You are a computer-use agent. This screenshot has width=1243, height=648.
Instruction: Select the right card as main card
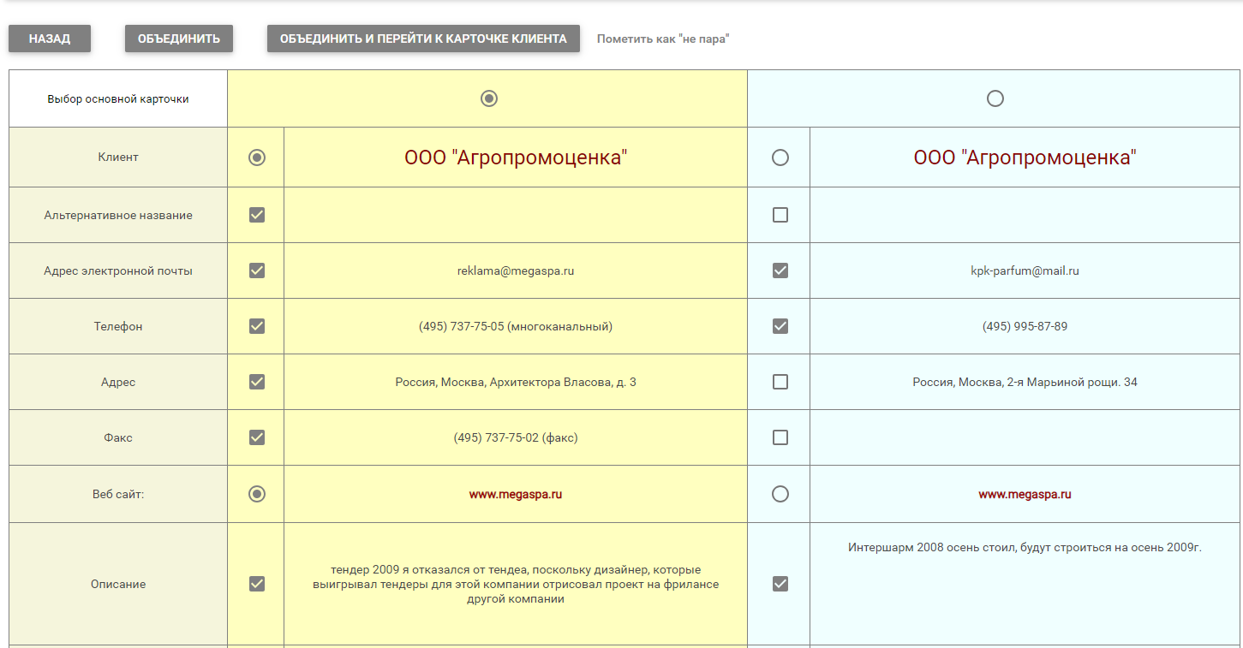[x=995, y=98]
